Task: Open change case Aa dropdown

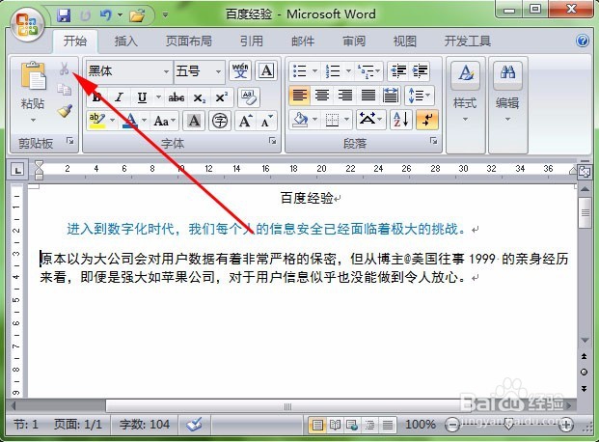Action: click(x=165, y=122)
